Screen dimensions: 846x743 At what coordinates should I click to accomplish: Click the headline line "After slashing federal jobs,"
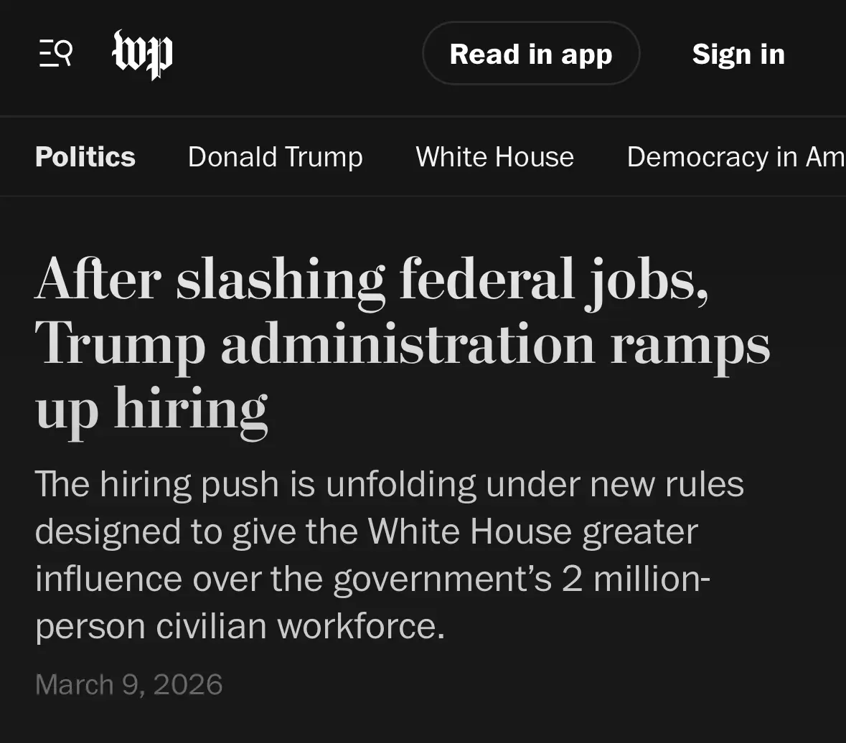point(372,279)
